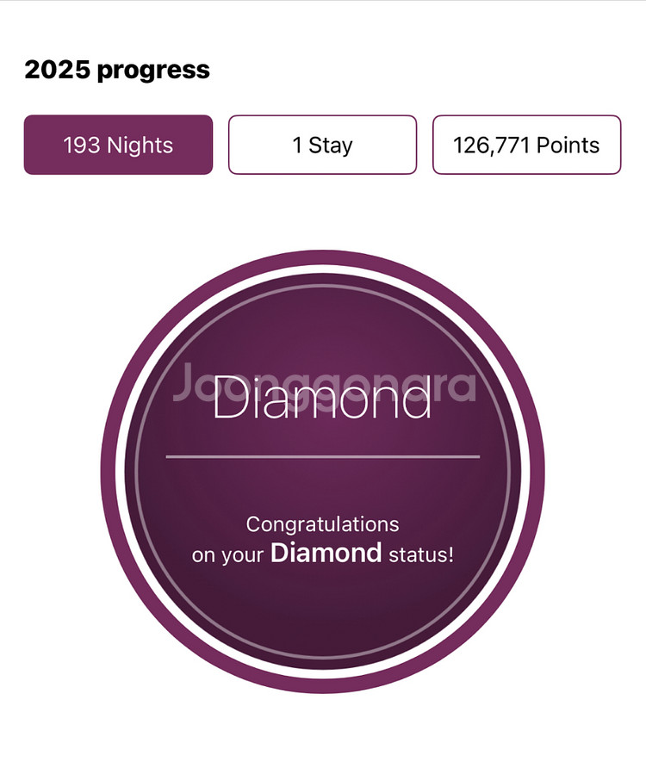Image resolution: width=646 pixels, height=774 pixels.
Task: Select the 193 Nights tab
Action: click(118, 145)
